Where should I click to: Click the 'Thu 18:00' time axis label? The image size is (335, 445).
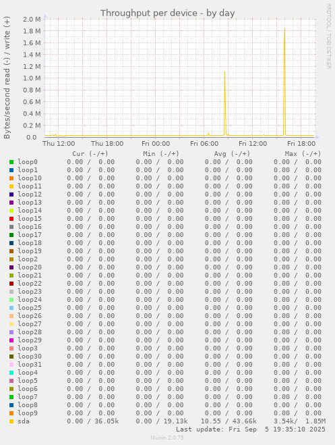tap(107, 144)
